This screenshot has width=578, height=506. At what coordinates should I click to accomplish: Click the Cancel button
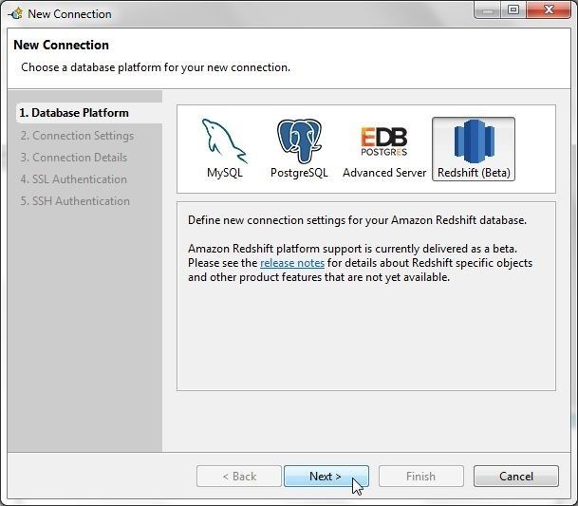pos(516,477)
